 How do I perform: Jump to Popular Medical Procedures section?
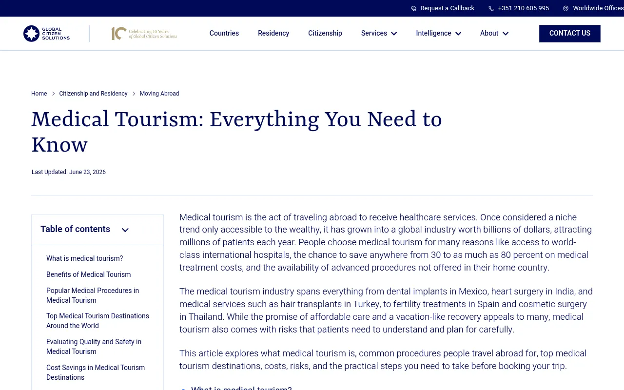point(93,295)
